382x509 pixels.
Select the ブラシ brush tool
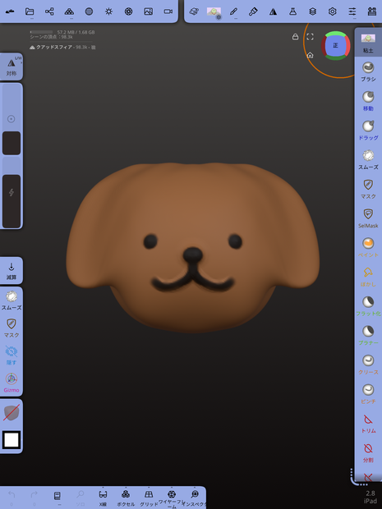(368, 71)
